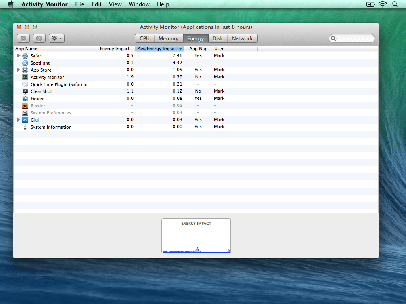Click the Quit Process toolbar button
Viewport: 406px width, 304px height.
tap(23, 38)
